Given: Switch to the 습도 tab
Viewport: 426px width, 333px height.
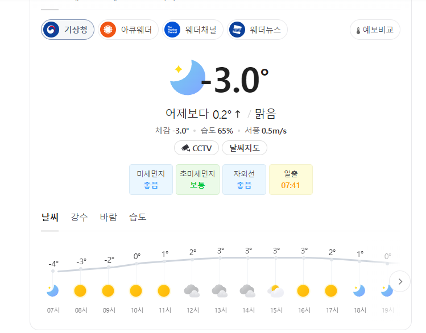Looking at the screenshot, I should pyautogui.click(x=138, y=217).
